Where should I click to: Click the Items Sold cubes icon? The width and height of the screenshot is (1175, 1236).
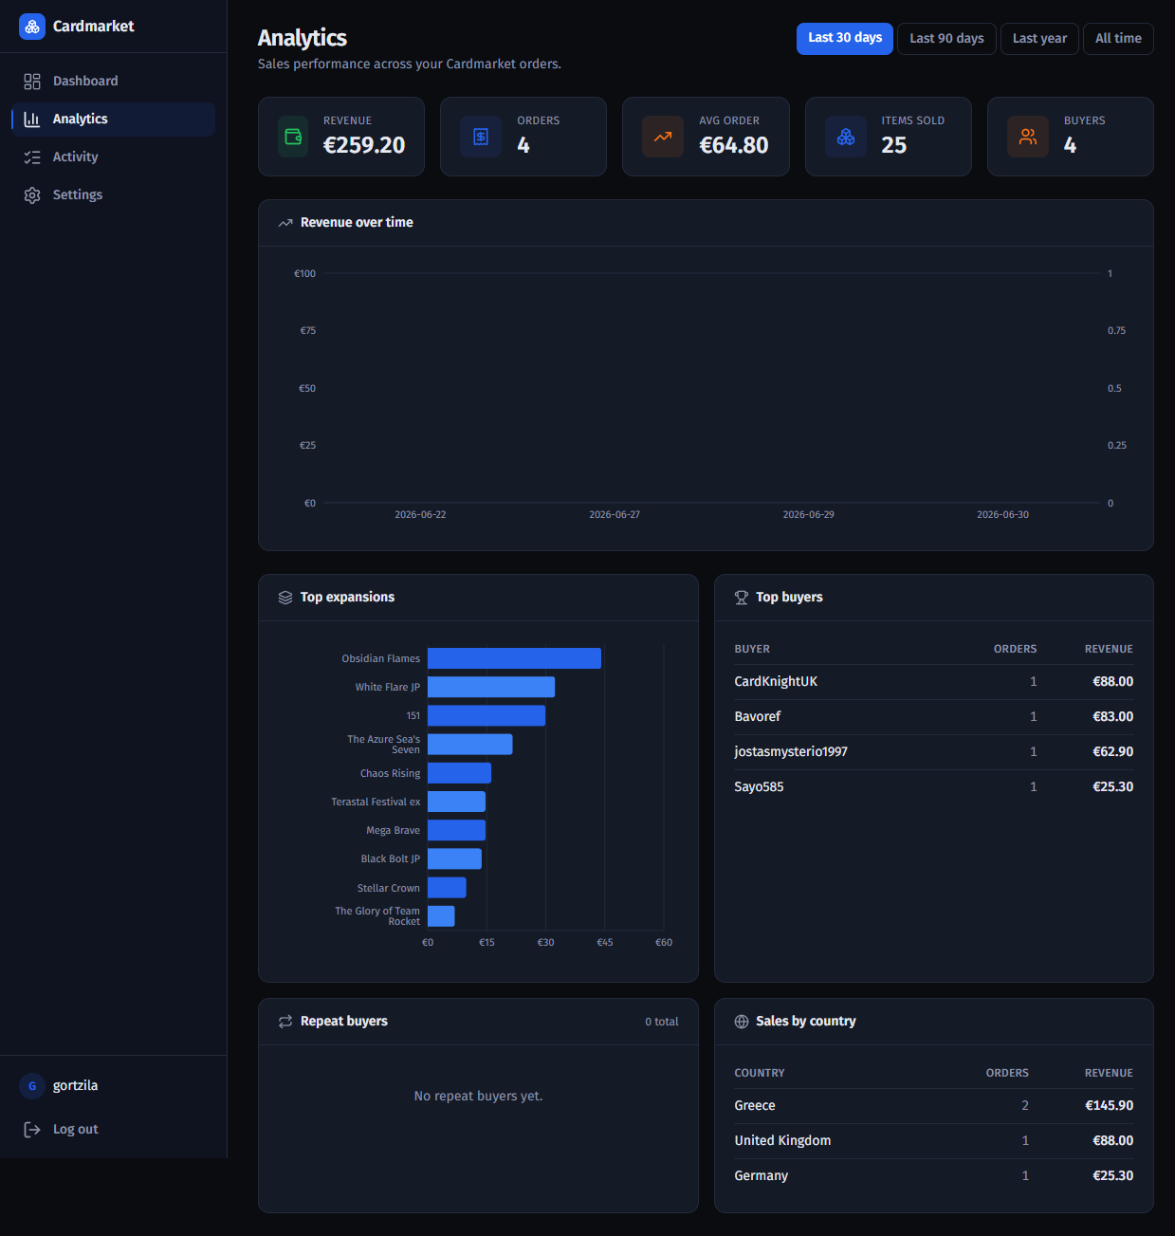tap(846, 137)
